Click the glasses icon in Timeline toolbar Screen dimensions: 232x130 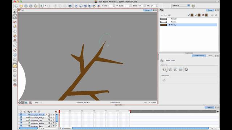tap(21, 112)
